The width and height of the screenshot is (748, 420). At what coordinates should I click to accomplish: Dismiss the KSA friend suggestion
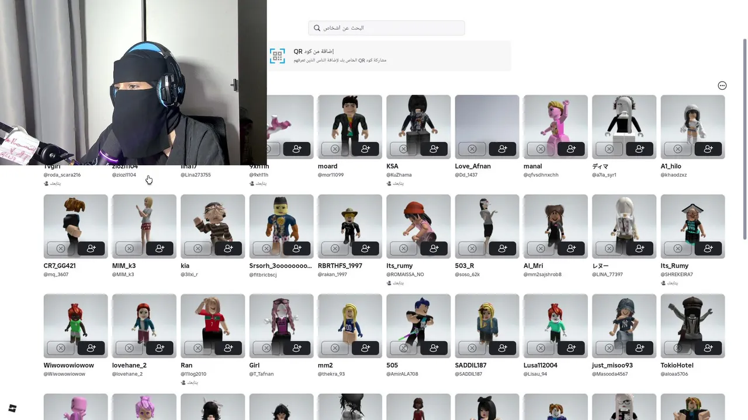[x=403, y=149]
